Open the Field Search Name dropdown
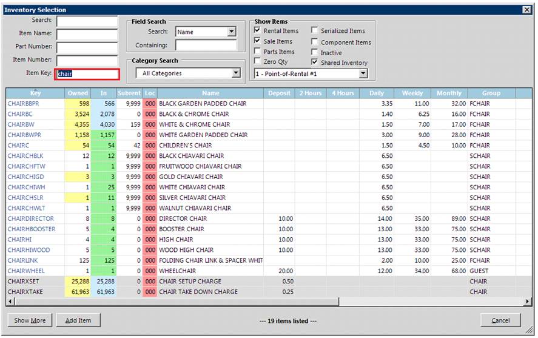 (232, 32)
